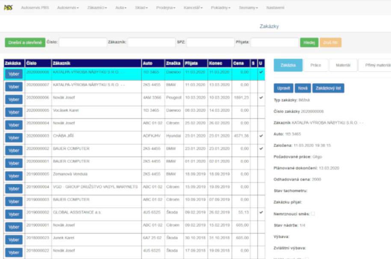Expand the Zákazníci dropdown menu
This screenshot has width=391, height=259.
(97, 8)
